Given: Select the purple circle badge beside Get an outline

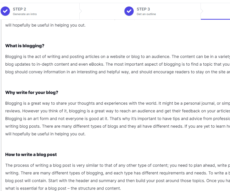Looking at the screenshot, I should click(x=129, y=11).
